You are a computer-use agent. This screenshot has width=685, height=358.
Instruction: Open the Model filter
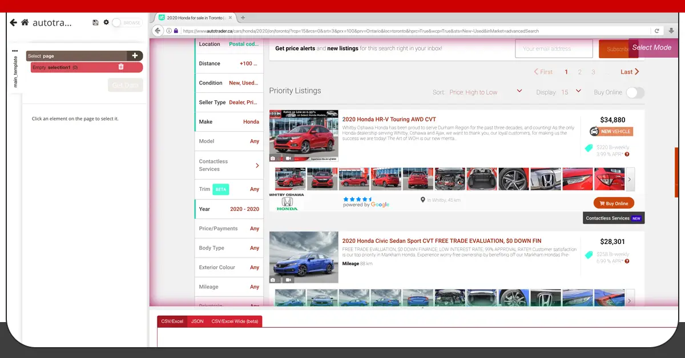pos(229,141)
